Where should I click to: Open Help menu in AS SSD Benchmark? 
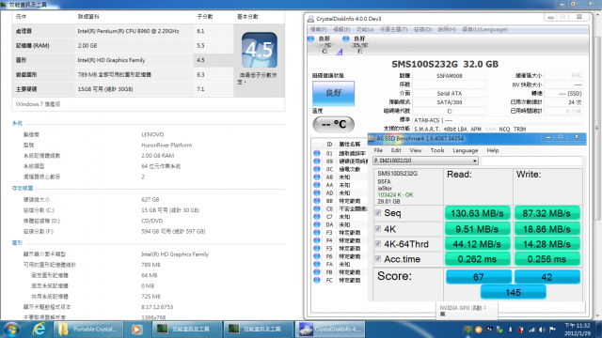pos(493,150)
